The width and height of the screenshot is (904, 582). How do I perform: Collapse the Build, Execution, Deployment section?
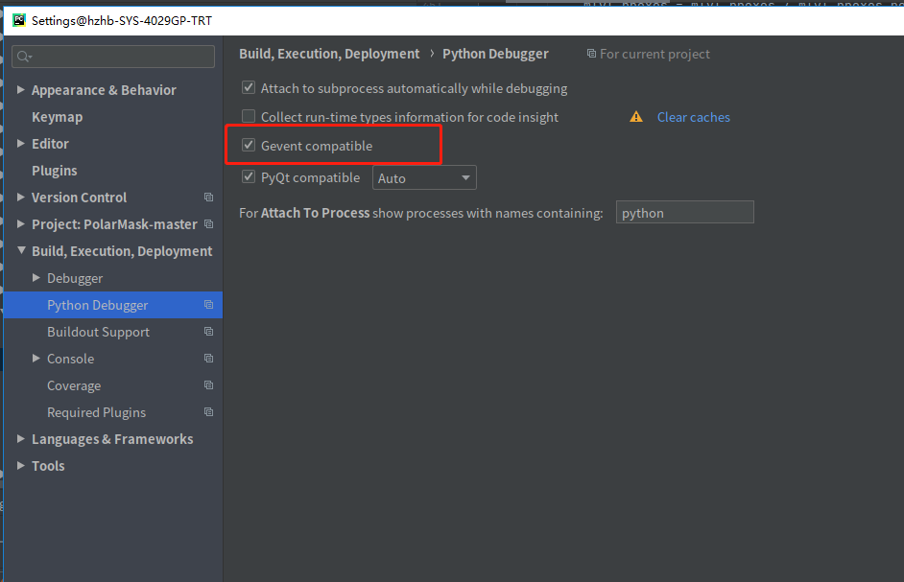tap(21, 250)
